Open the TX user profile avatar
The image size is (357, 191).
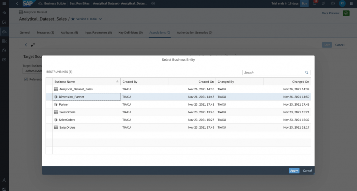click(x=342, y=3)
